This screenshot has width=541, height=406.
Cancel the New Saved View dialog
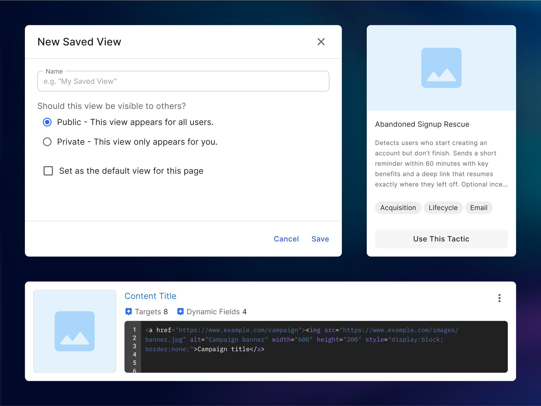(x=286, y=239)
